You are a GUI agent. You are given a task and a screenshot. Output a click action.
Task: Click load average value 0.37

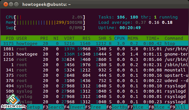[x=141, y=22]
